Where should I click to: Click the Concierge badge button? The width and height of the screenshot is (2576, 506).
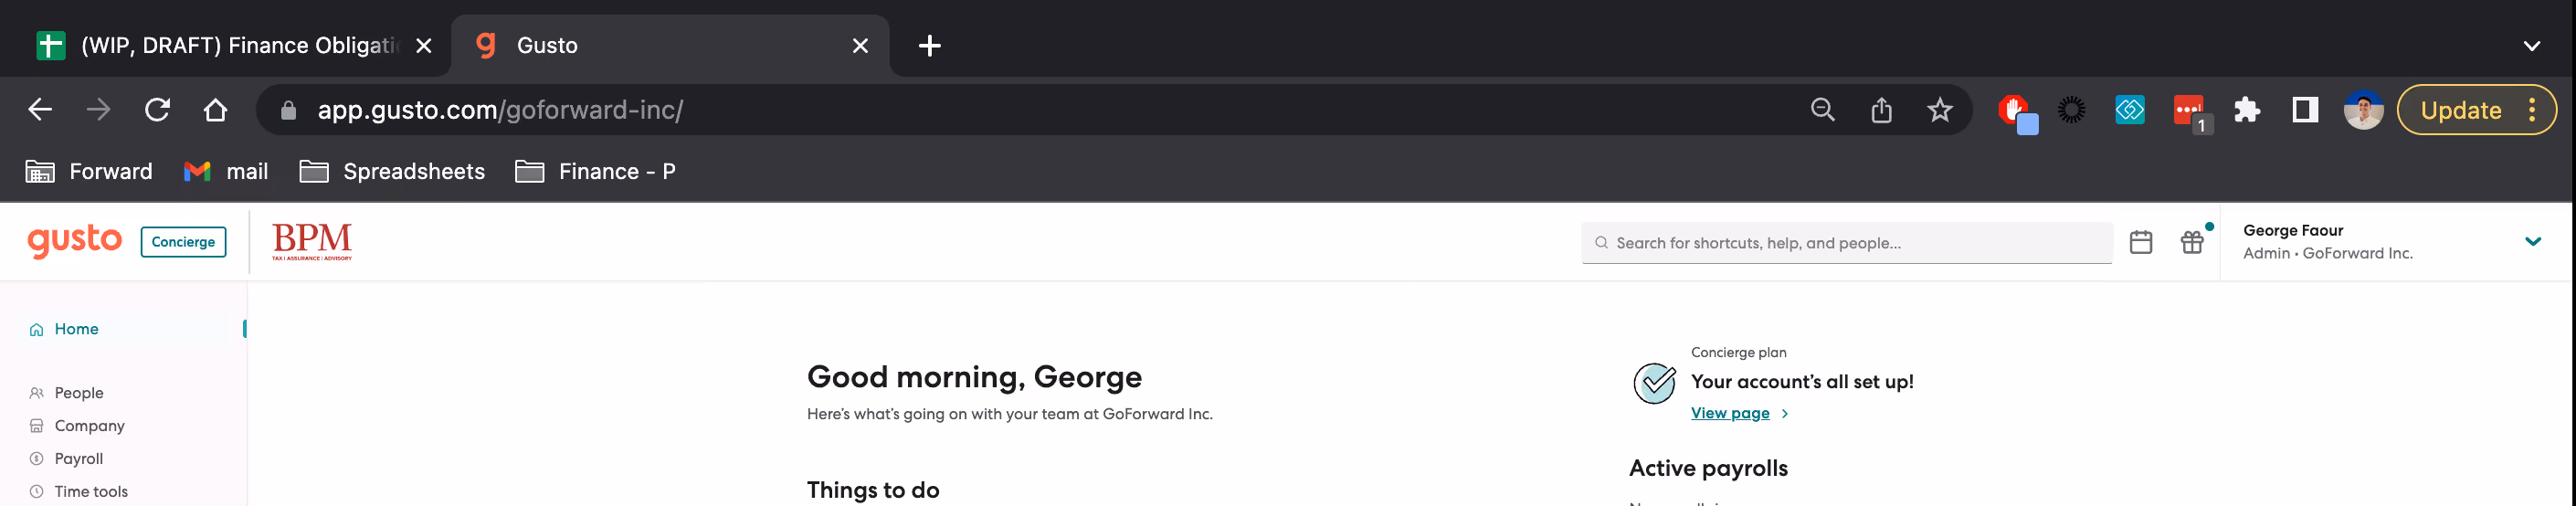(x=183, y=242)
